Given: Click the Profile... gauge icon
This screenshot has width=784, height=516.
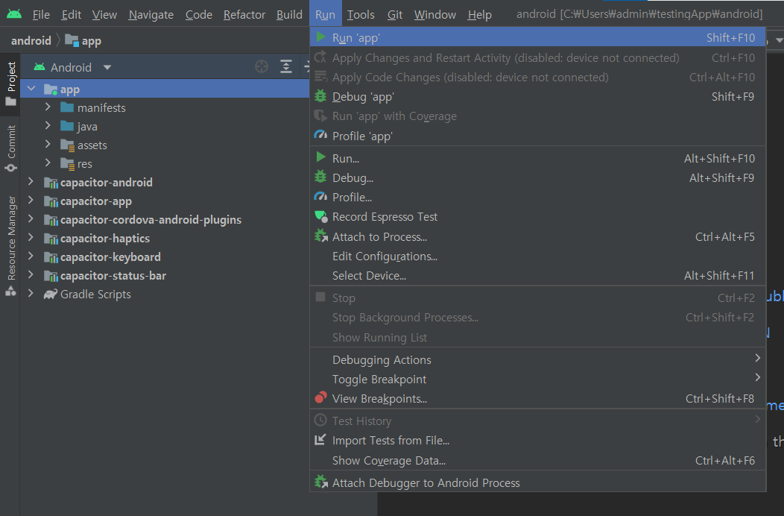Looking at the screenshot, I should [320, 197].
